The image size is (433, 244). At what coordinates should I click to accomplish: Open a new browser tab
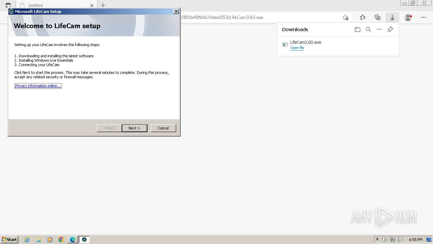point(103,5)
